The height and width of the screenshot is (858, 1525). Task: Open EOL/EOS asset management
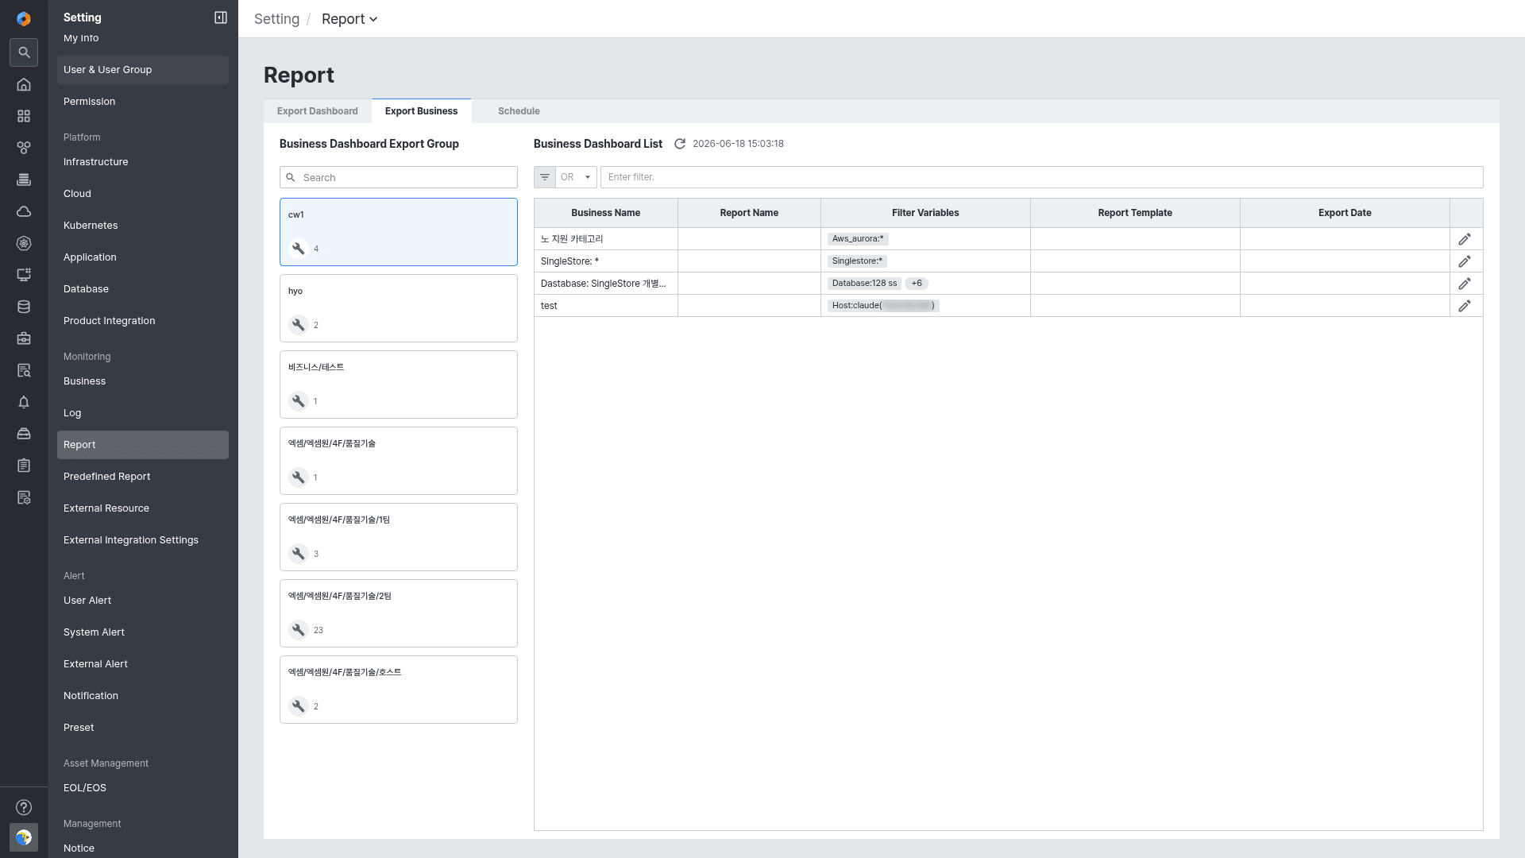coord(143,788)
